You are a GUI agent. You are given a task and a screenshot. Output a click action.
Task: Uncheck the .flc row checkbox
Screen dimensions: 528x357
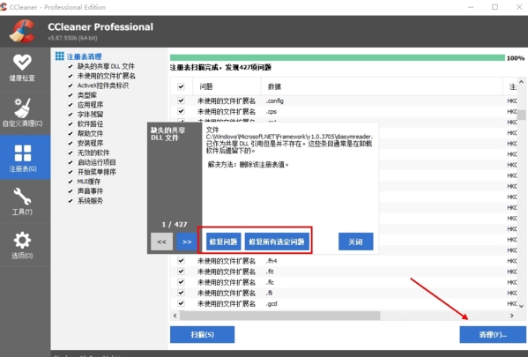tap(182, 282)
